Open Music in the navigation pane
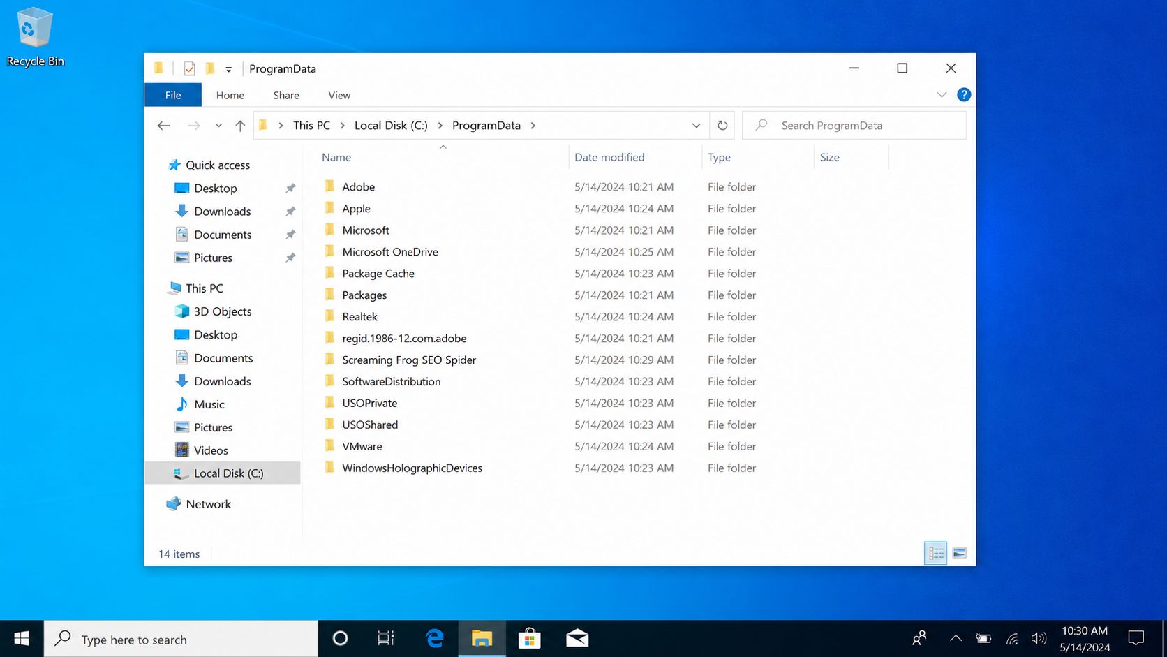The height and width of the screenshot is (657, 1167). tap(209, 404)
